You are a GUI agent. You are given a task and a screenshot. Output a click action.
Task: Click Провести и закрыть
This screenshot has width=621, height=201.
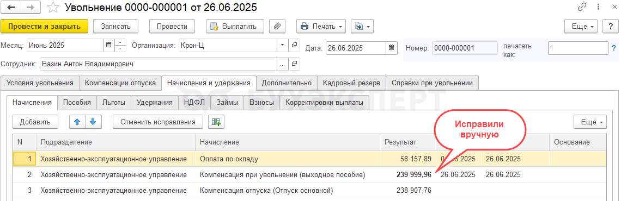click(44, 27)
